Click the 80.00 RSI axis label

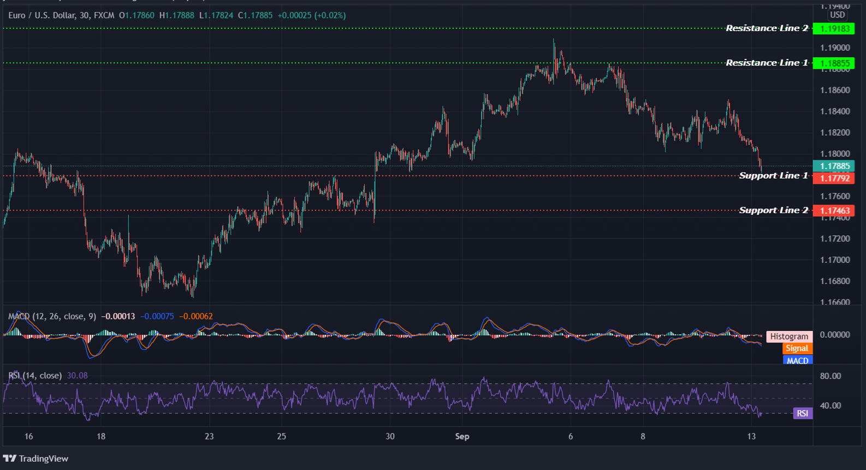pyautogui.click(x=831, y=376)
